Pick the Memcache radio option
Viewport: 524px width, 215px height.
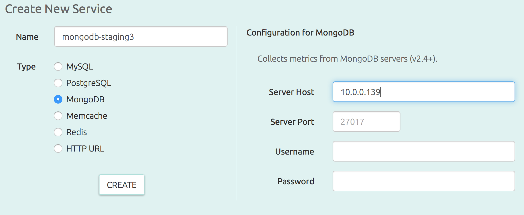58,116
